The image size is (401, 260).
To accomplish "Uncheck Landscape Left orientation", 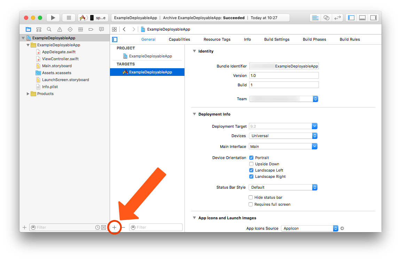I will (x=251, y=170).
